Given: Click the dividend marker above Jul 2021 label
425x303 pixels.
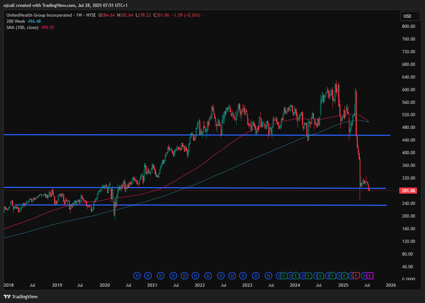Looking at the screenshot, I should click(x=173, y=276).
